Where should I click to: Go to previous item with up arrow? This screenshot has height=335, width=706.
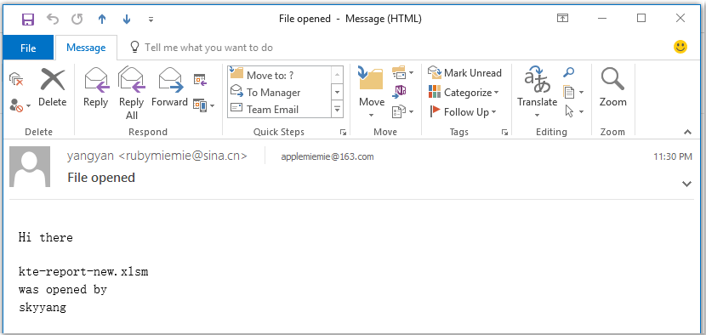102,19
